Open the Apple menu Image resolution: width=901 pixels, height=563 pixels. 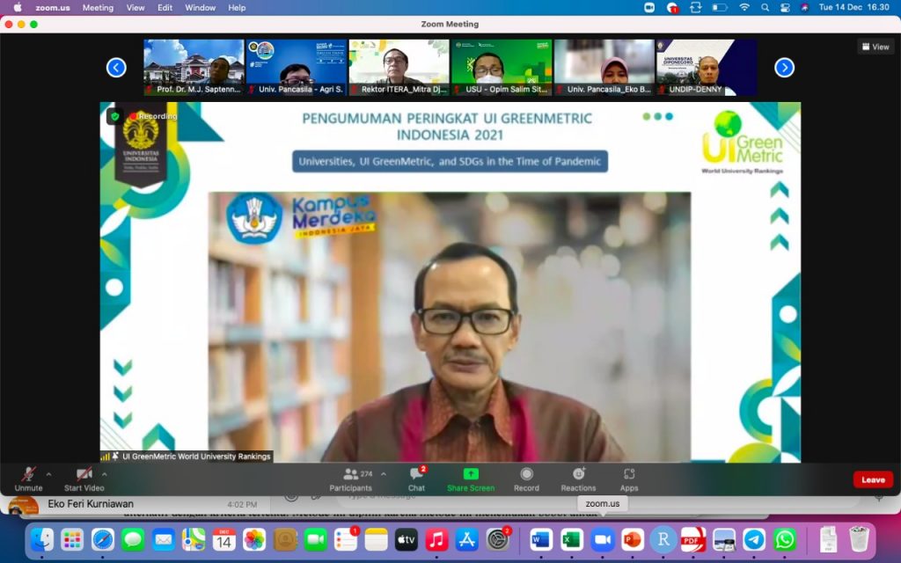tap(18, 7)
